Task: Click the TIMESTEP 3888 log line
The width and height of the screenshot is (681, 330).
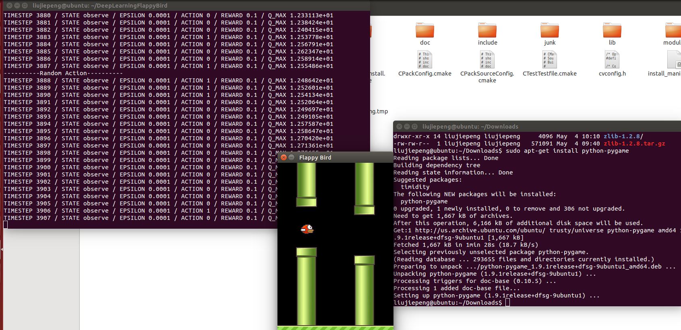Action: coord(168,80)
